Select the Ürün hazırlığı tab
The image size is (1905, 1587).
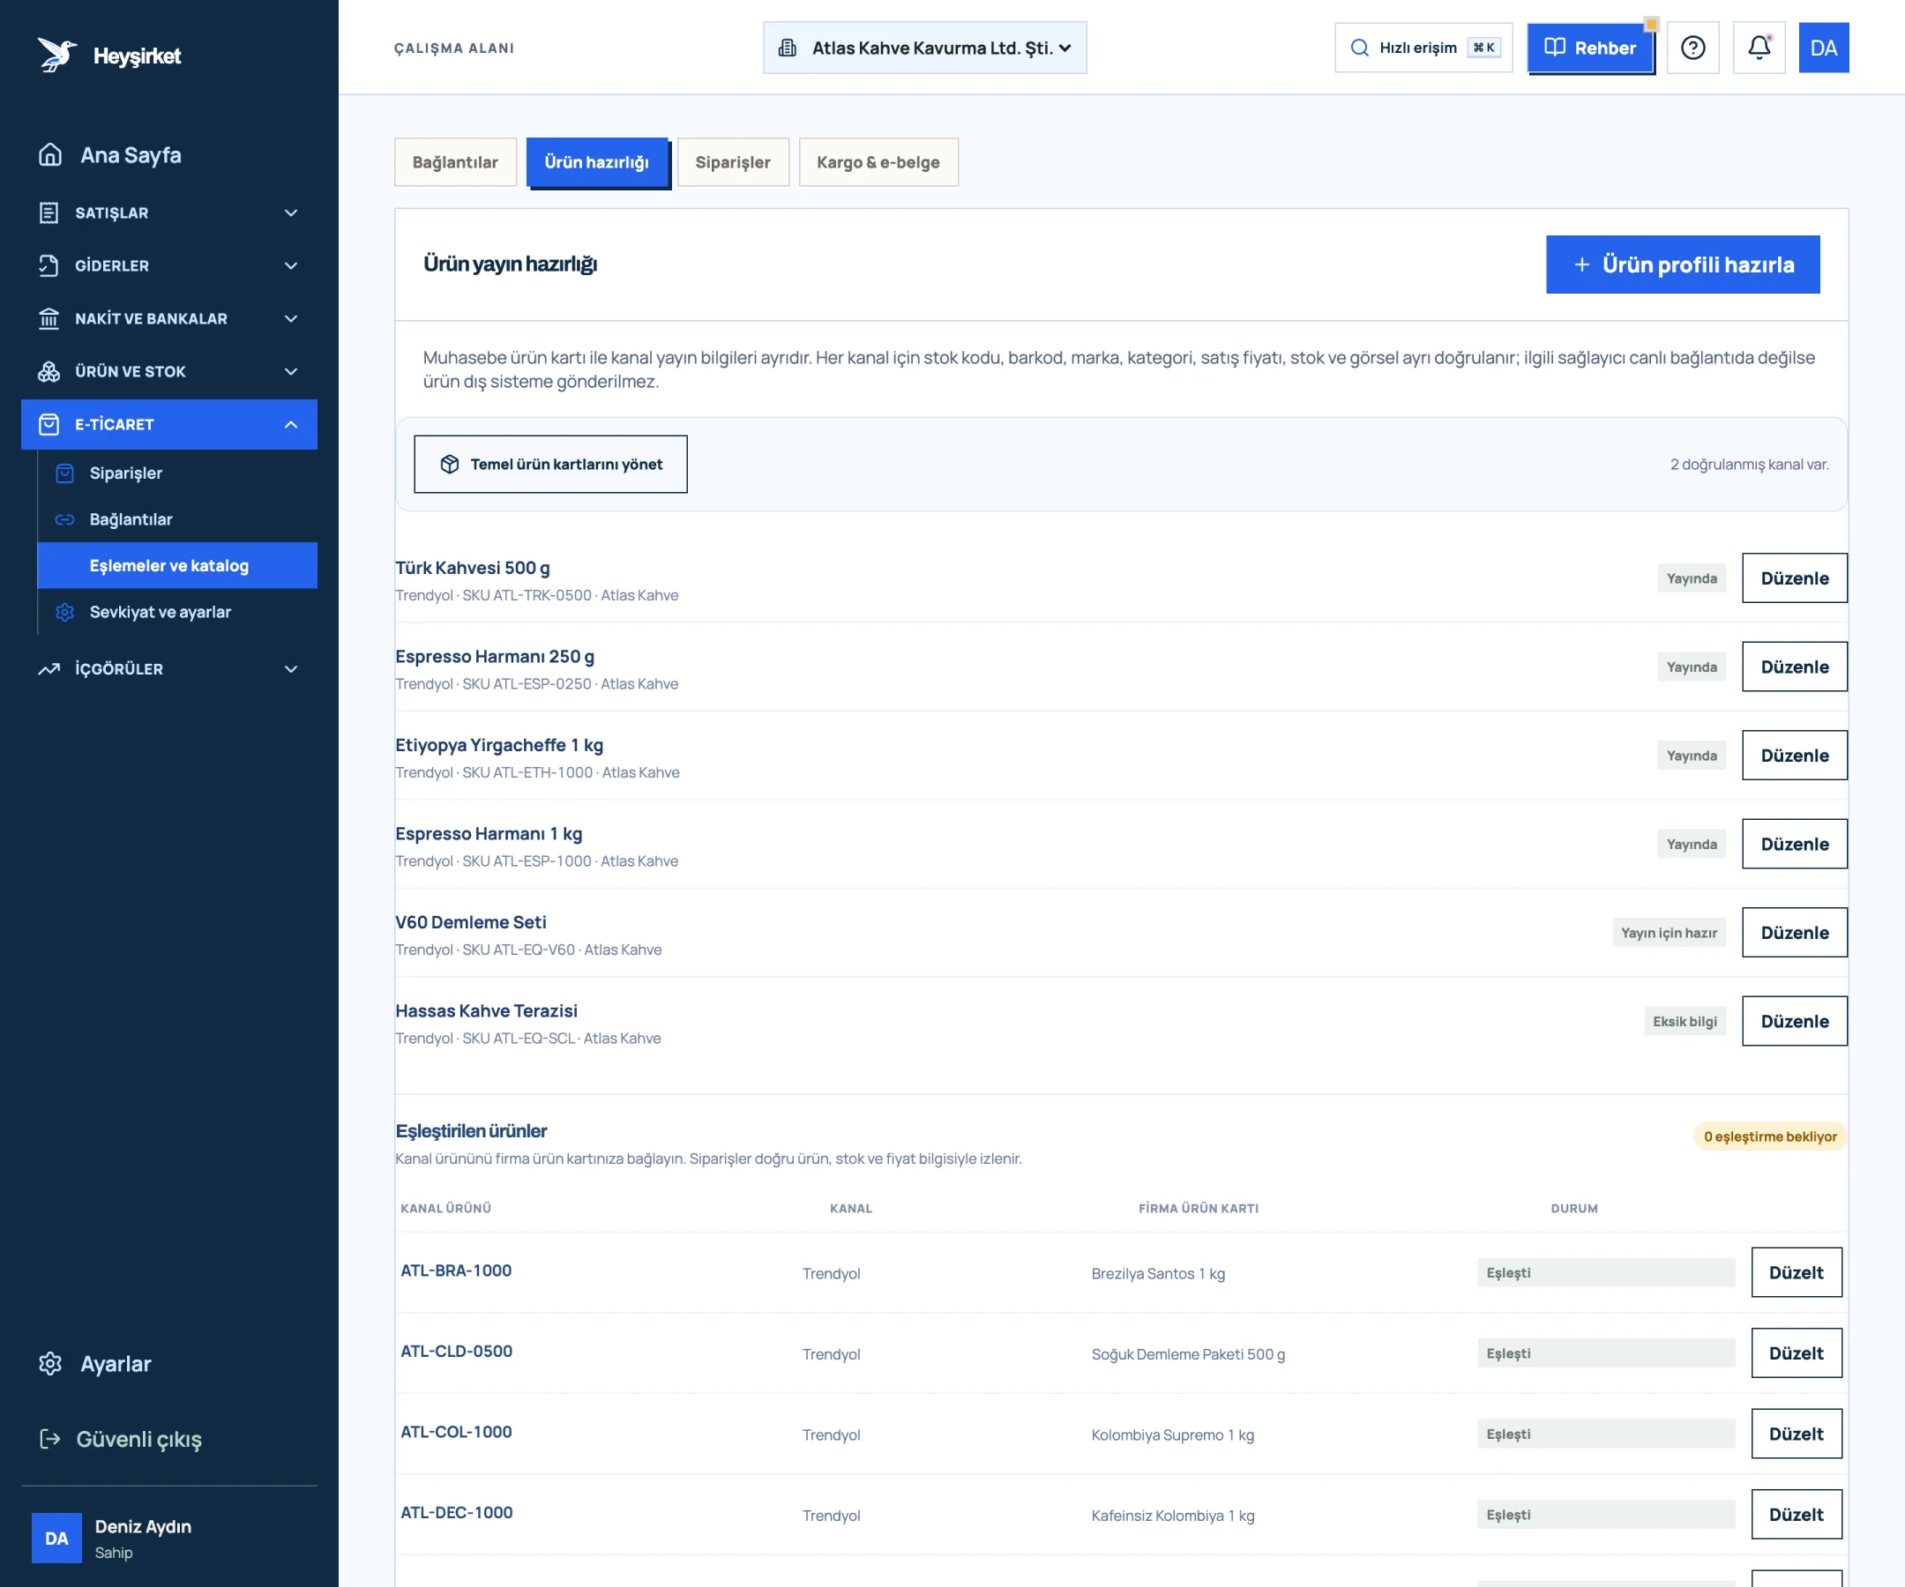[x=597, y=162]
